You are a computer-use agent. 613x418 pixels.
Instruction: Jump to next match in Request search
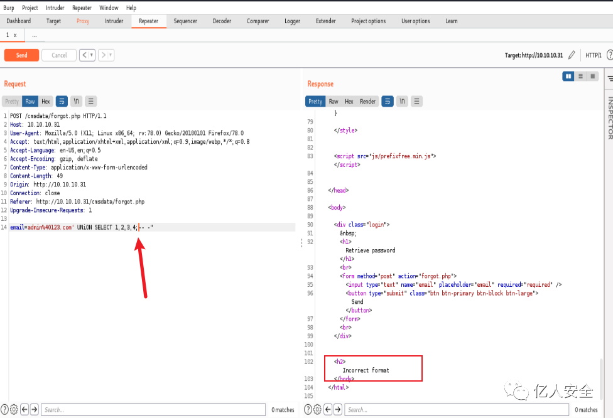pyautogui.click(x=35, y=409)
